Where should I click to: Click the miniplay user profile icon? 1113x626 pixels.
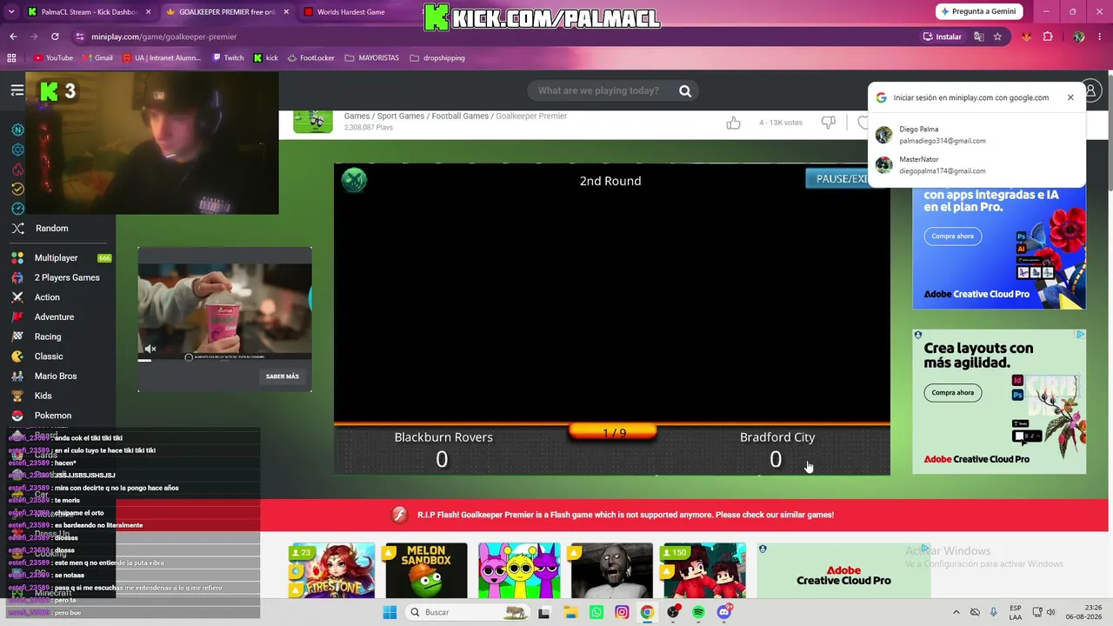(x=1090, y=90)
